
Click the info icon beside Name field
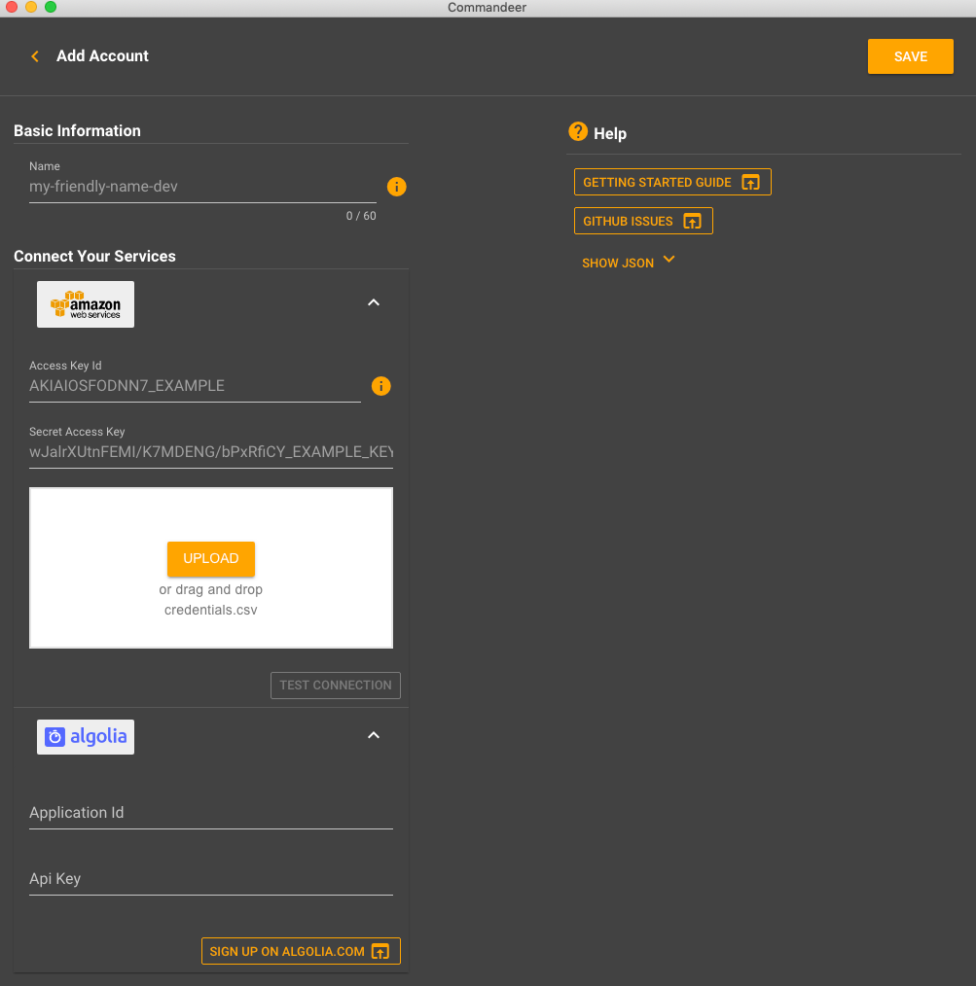coord(396,187)
